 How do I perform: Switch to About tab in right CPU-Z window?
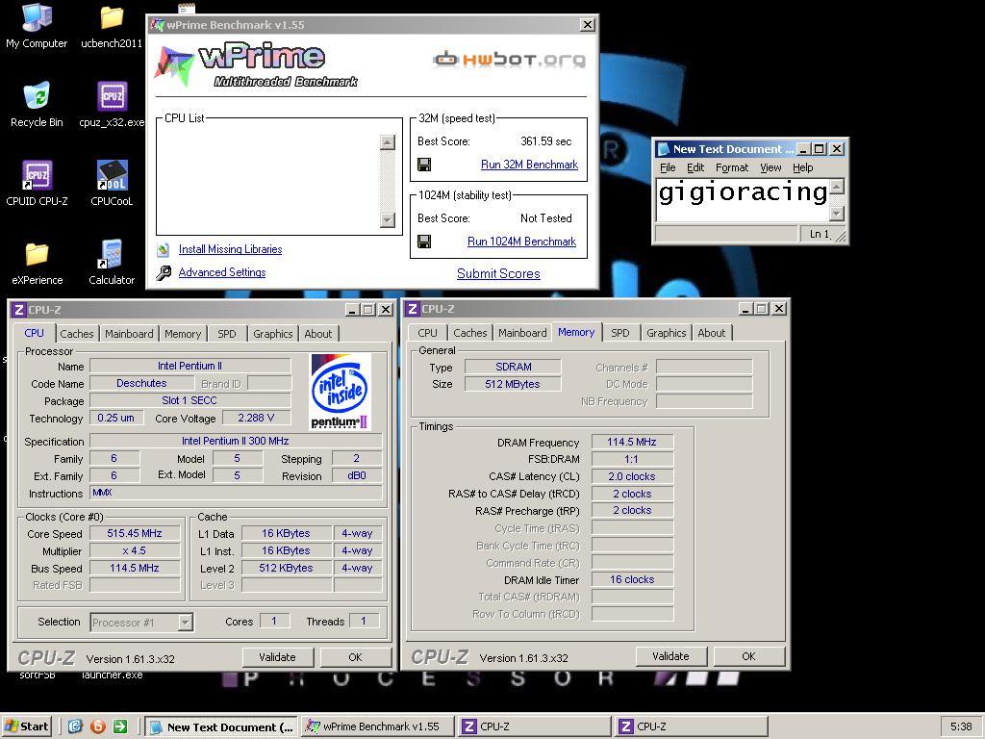[x=712, y=333]
